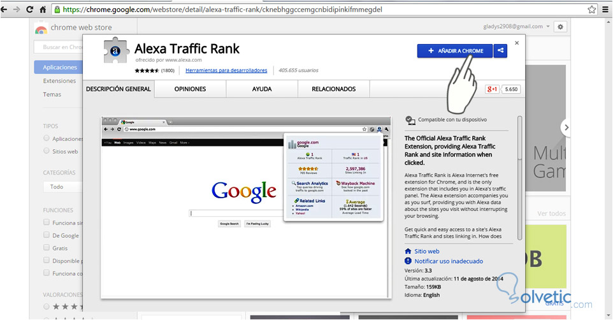Switch to Descripción General tab
The image size is (613, 320).
(x=119, y=89)
